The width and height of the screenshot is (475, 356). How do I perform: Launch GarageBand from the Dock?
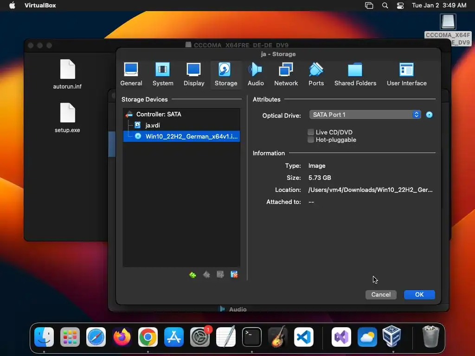(x=278, y=337)
